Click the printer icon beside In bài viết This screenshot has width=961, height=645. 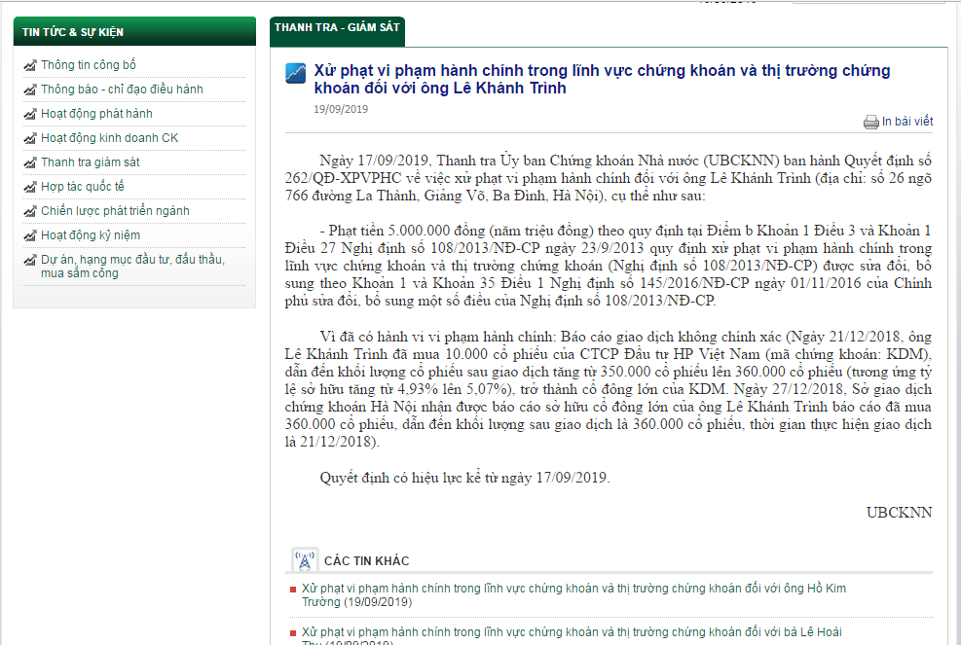pos(870,123)
